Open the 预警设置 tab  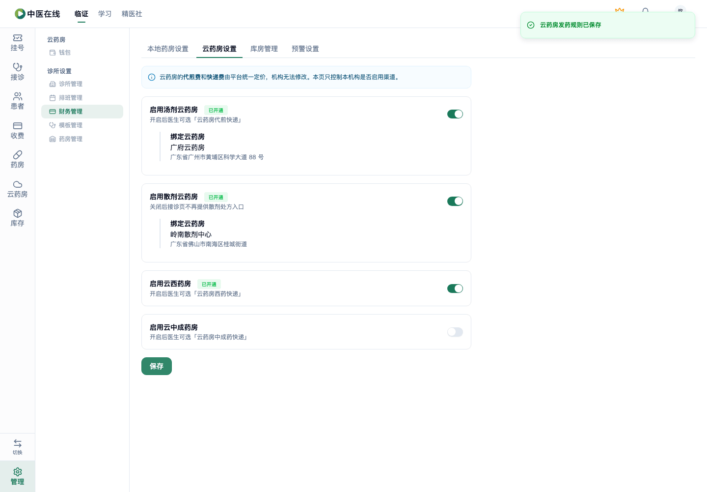point(305,49)
